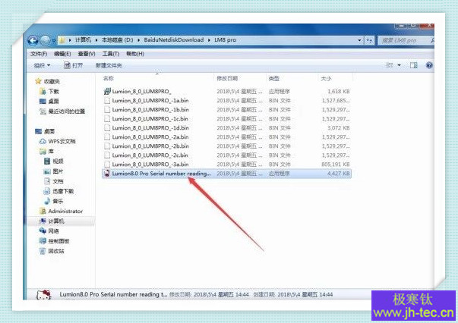The width and height of the screenshot is (458, 323).
Task: Open Administrator in the navigation tree
Action: pos(65,211)
